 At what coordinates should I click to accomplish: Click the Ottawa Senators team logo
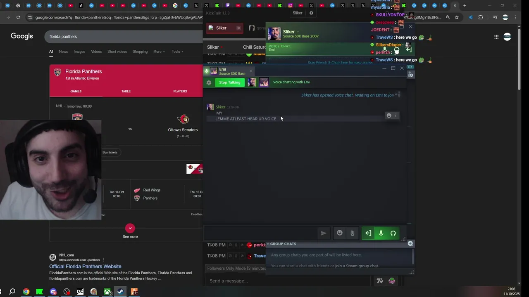(183, 120)
